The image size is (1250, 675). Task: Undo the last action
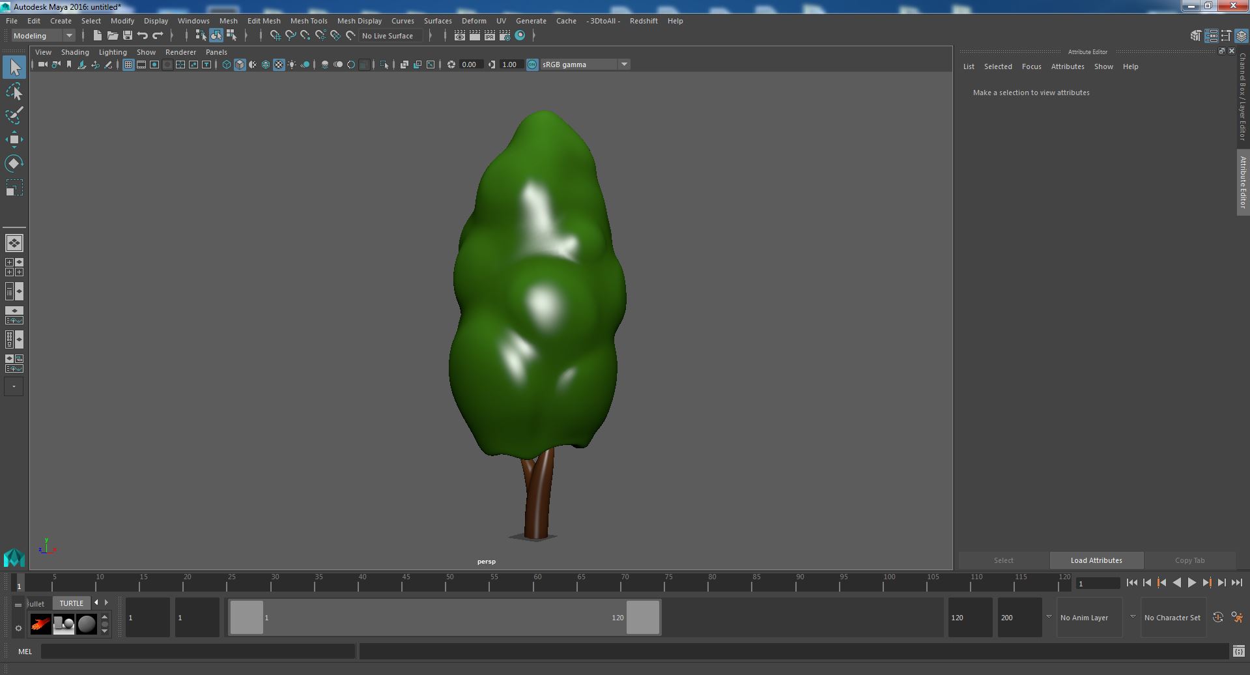(x=143, y=36)
